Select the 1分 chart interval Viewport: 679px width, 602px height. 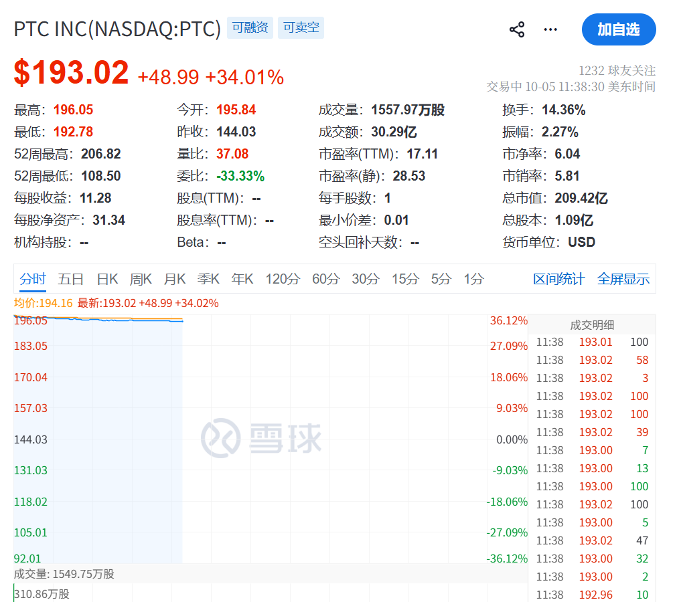tap(473, 279)
